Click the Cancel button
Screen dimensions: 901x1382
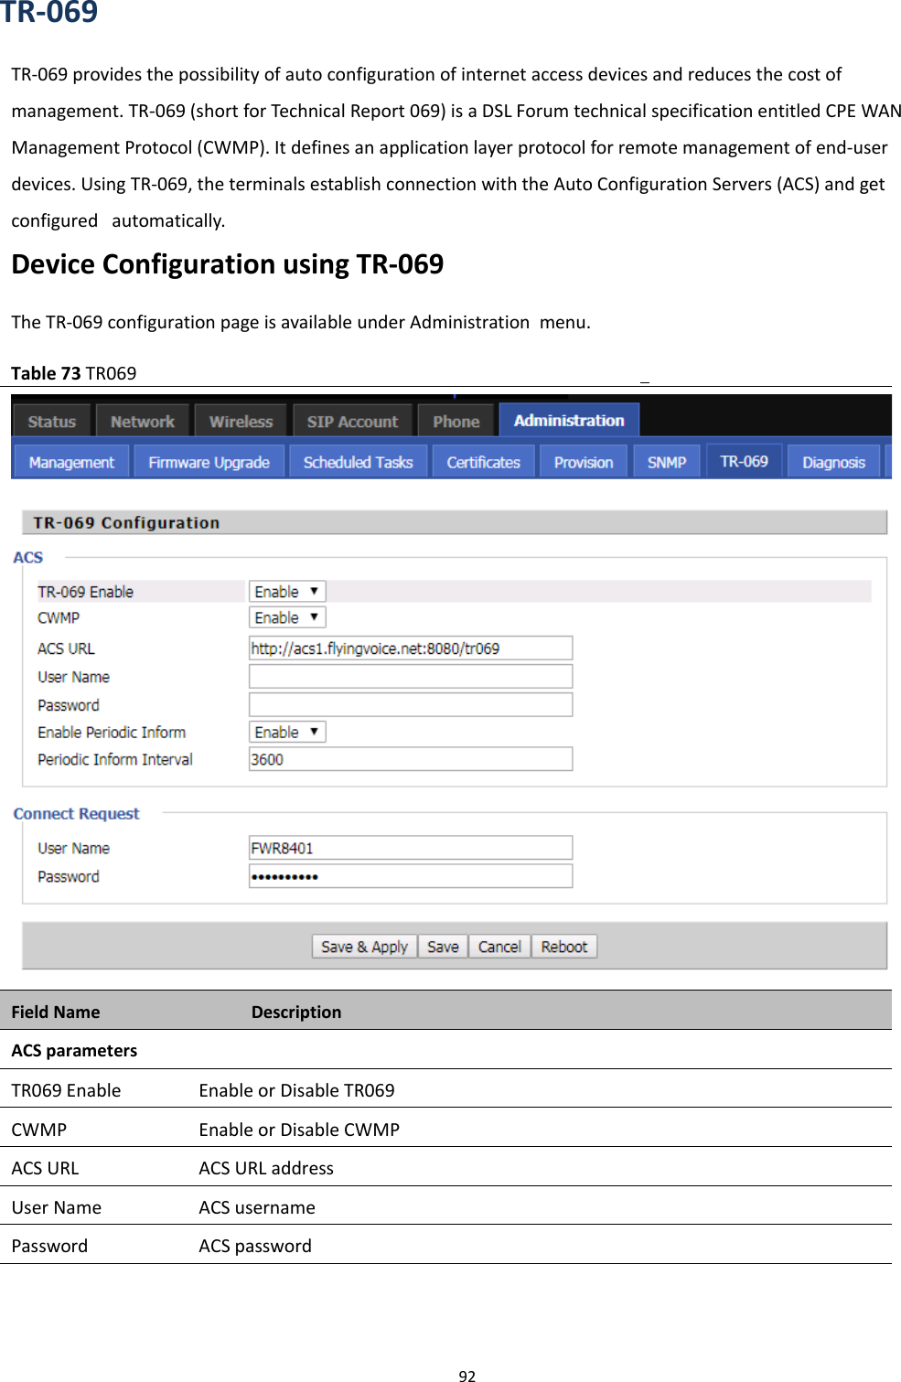point(499,946)
